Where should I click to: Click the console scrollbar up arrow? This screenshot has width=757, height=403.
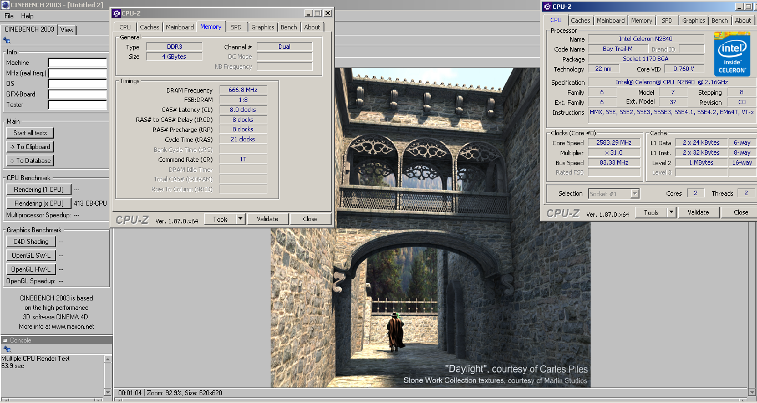point(108,359)
